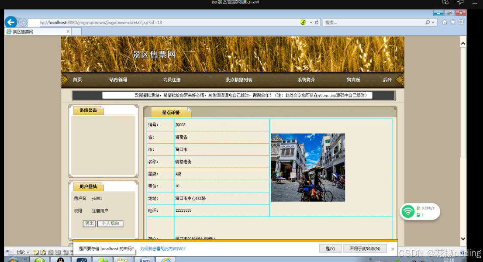Click the 个人后台 button
Image resolution: width=483 pixels, height=262 pixels.
pos(110,224)
